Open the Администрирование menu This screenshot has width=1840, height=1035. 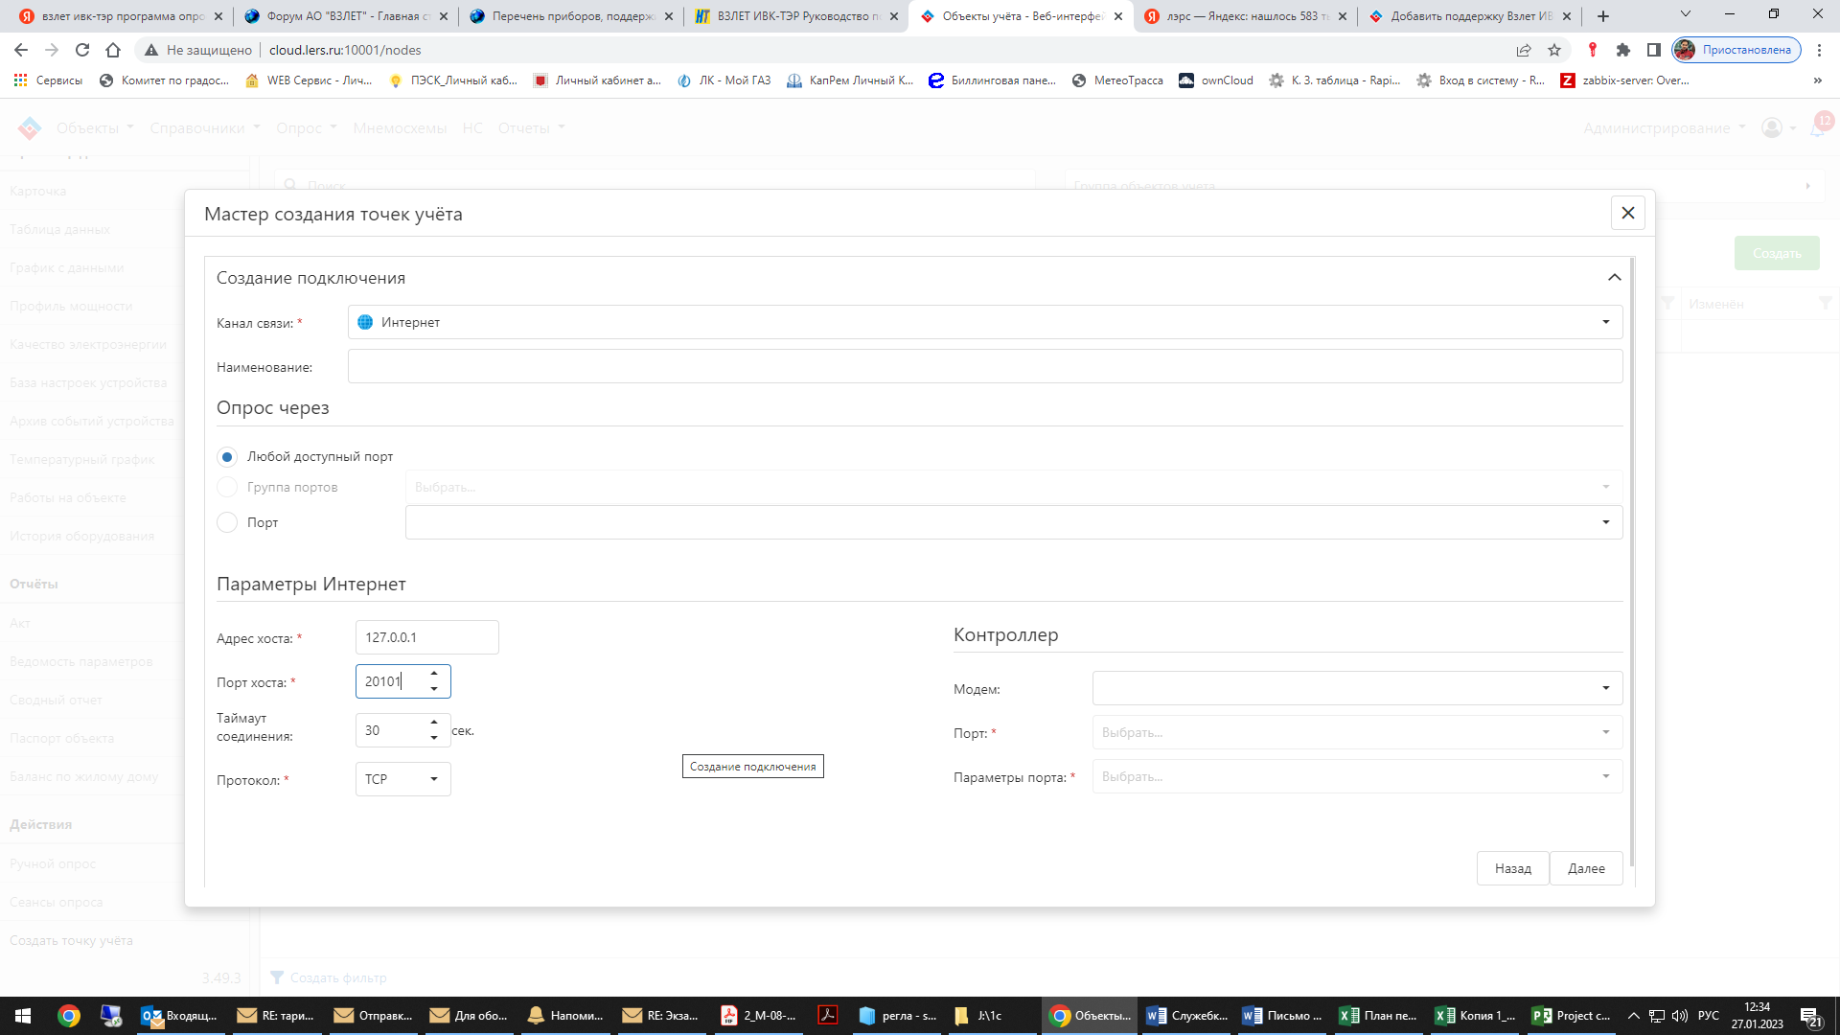[x=1665, y=127]
